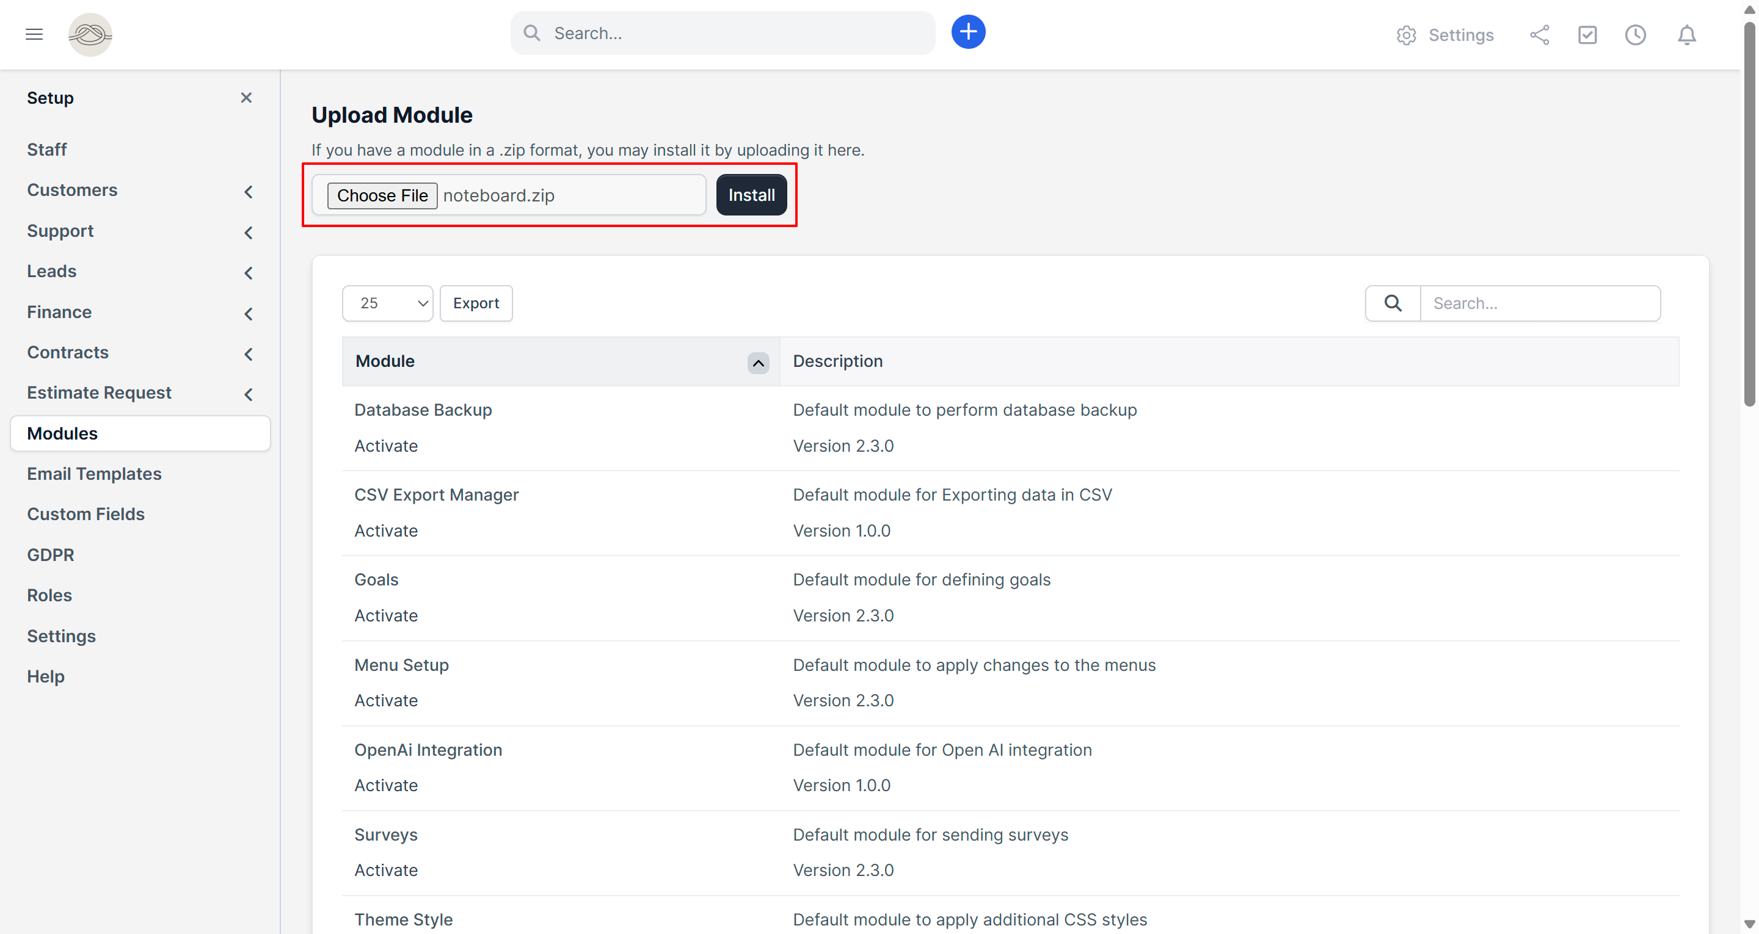This screenshot has width=1759, height=934.
Task: Click the module table search magnifier icon
Action: pos(1393,303)
